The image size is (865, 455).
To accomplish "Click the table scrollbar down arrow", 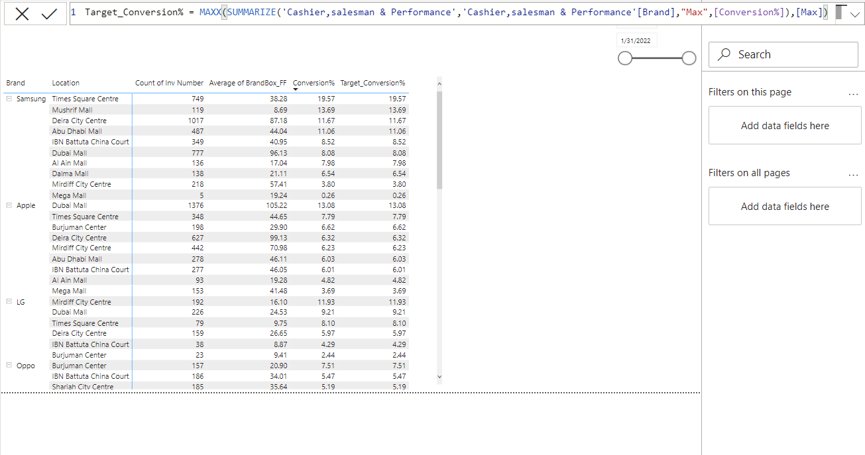I will click(439, 377).
